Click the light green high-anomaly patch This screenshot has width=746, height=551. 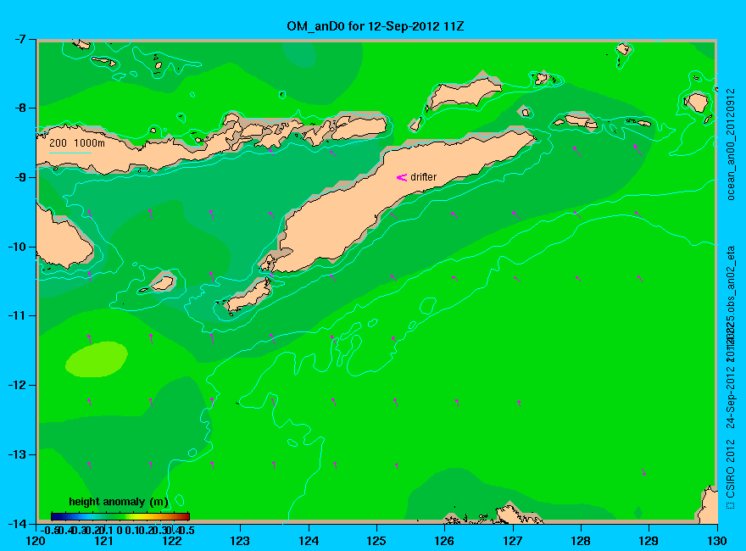97,359
